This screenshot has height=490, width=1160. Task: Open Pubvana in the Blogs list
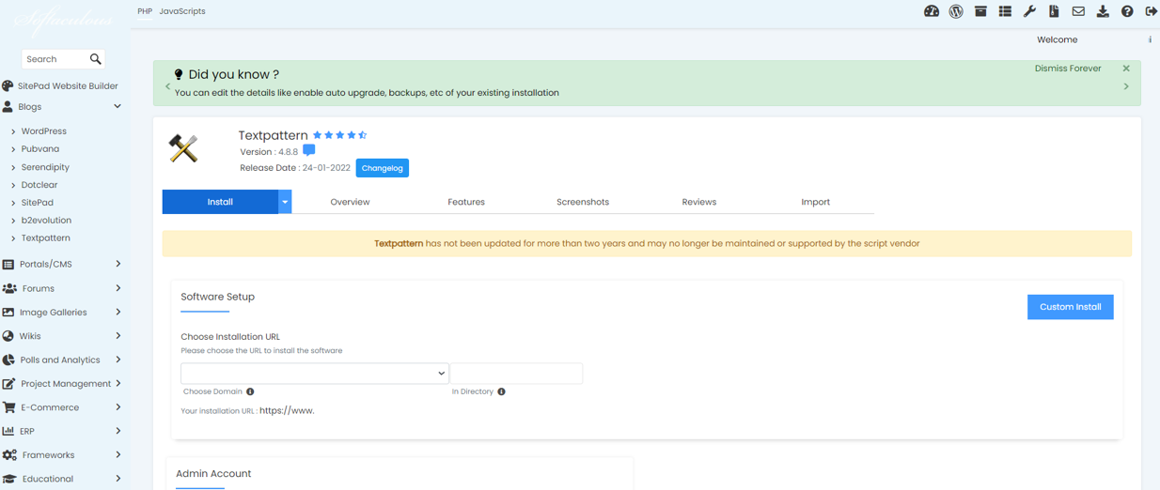click(x=40, y=149)
